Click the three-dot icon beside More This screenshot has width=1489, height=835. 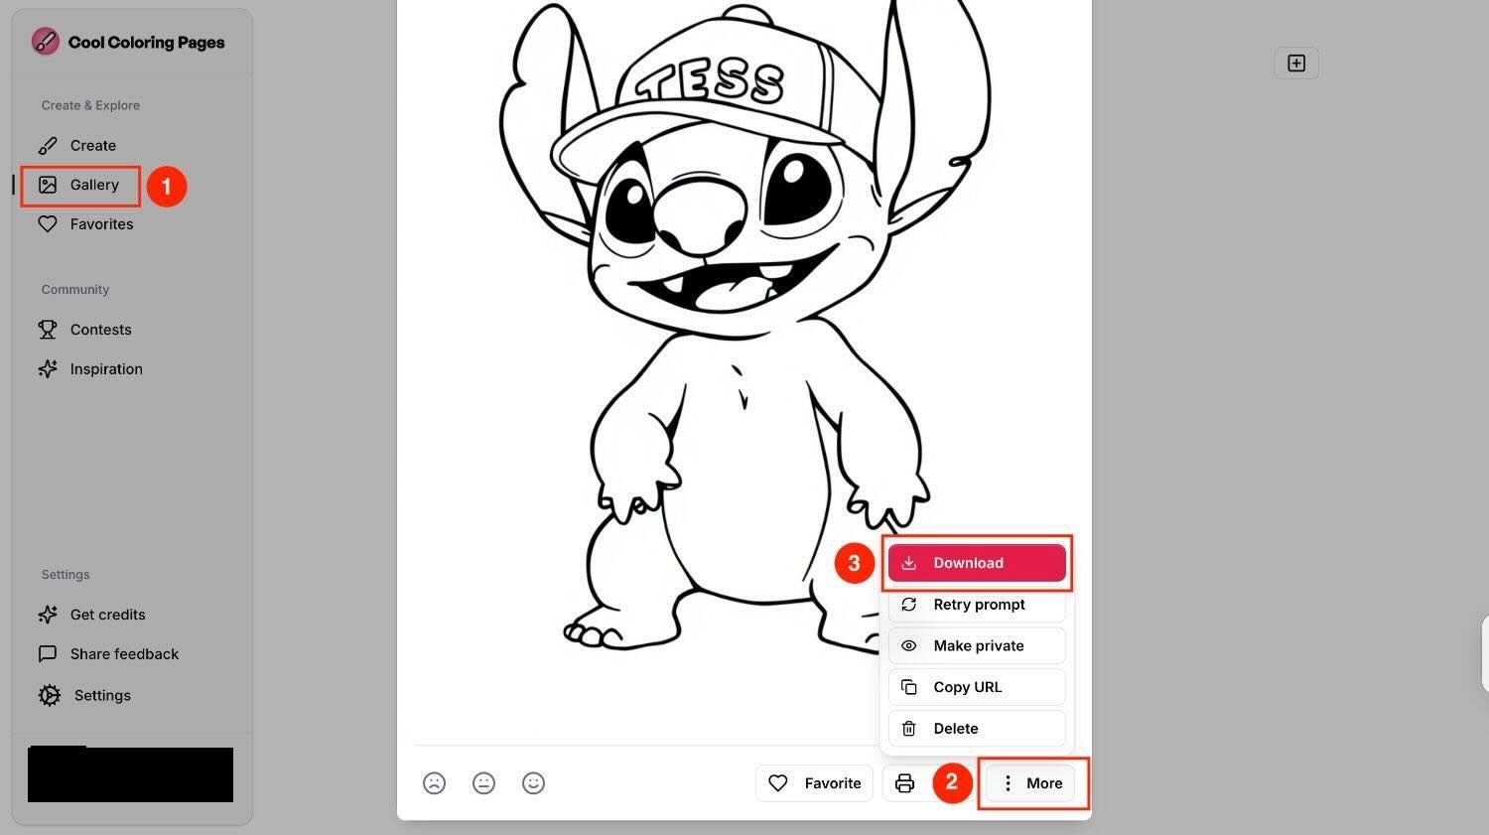1008,783
